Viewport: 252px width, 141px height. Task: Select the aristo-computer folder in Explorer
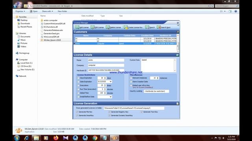[x=49, y=20]
